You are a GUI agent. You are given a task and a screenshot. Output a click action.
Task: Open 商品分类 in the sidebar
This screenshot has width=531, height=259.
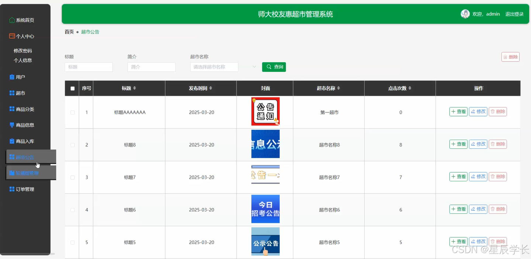tap(25, 109)
